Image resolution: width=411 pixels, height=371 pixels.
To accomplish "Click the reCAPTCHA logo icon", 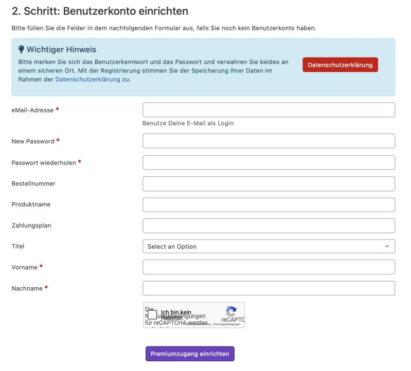I will [x=231, y=311].
